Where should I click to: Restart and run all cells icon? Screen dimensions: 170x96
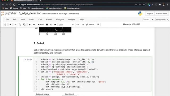coord(55,25)
